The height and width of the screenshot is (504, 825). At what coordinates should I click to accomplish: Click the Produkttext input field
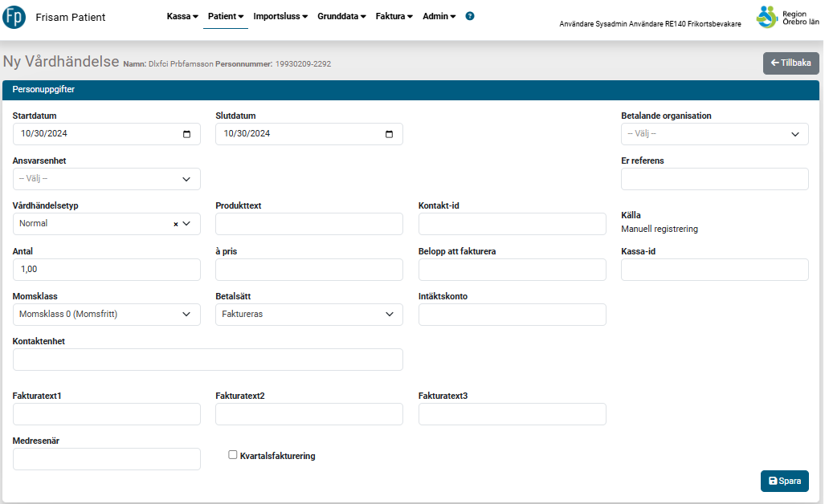click(309, 225)
